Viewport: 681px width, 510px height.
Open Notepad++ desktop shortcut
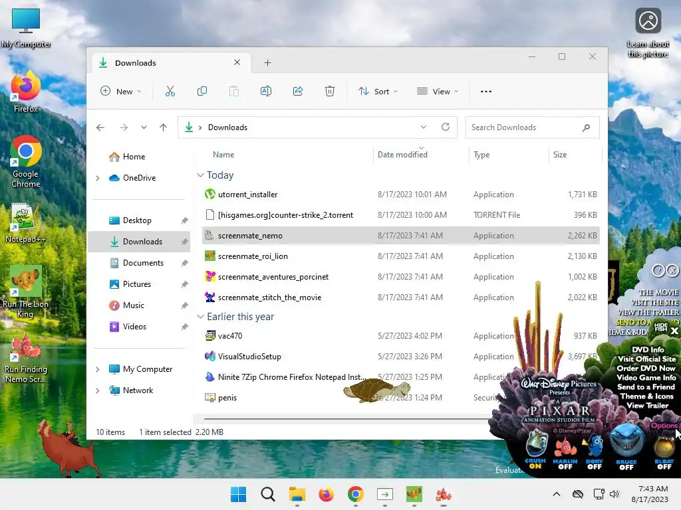(25, 223)
